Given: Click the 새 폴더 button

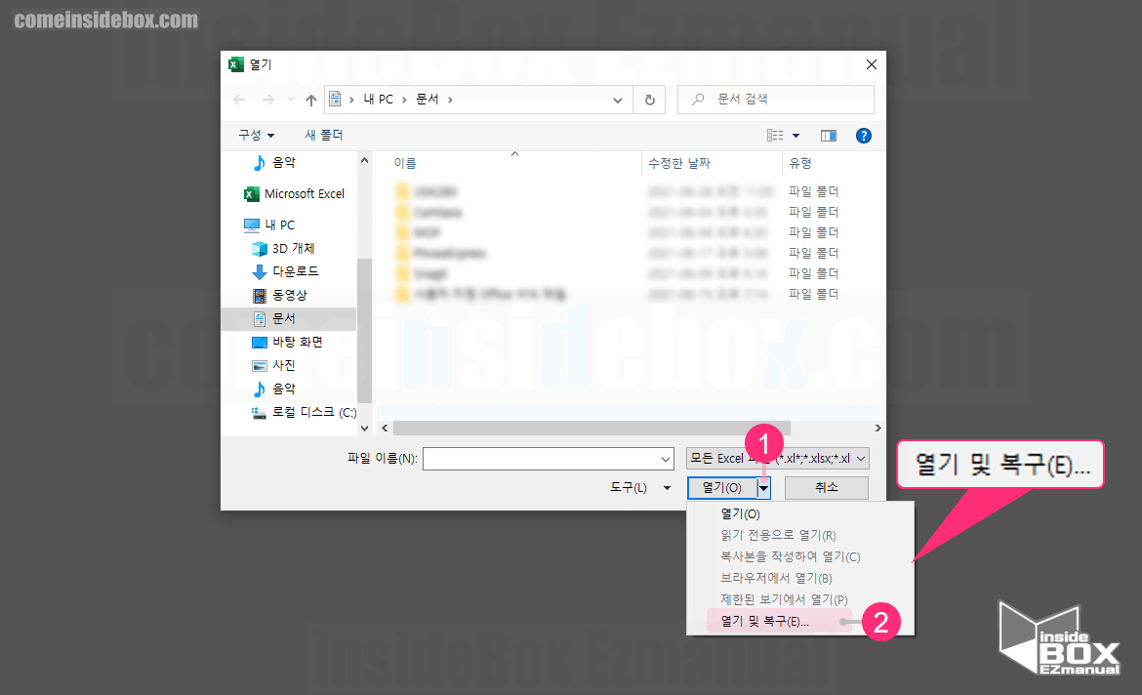Looking at the screenshot, I should [324, 135].
